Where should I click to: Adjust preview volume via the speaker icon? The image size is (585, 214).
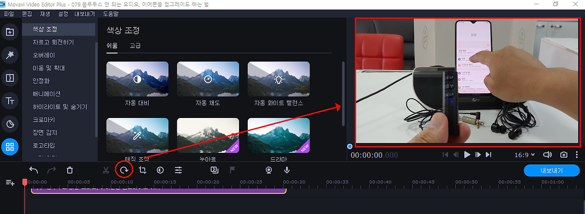547,155
